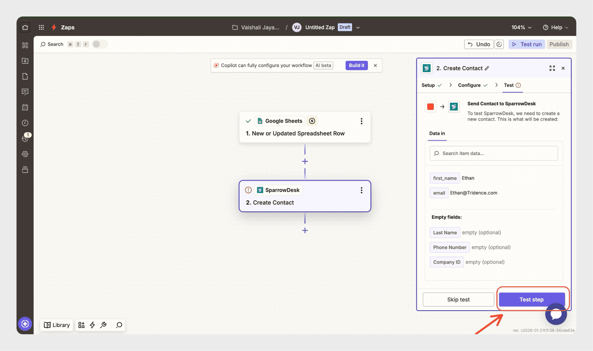593x351 pixels.
Task: Expand the 104% zoom dropdown
Action: 521,27
